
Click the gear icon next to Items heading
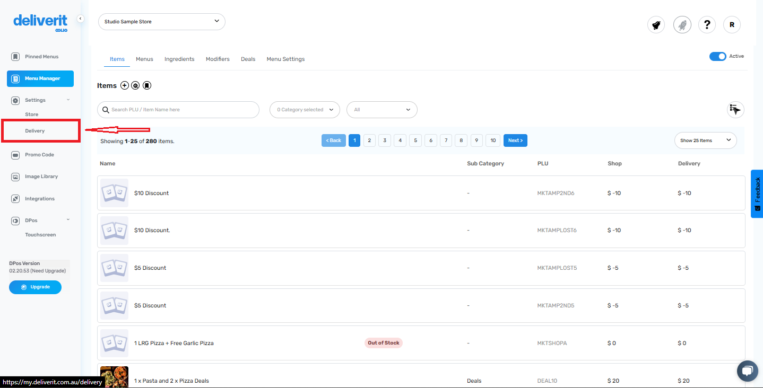(135, 85)
